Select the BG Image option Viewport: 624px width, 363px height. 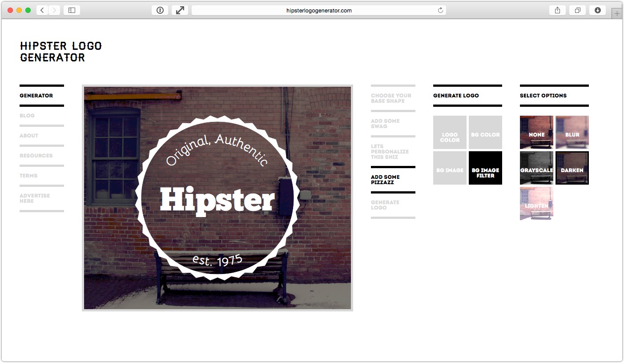[449, 168]
